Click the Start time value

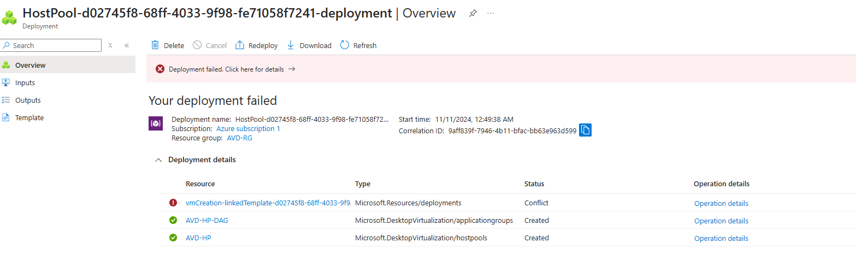click(x=474, y=119)
